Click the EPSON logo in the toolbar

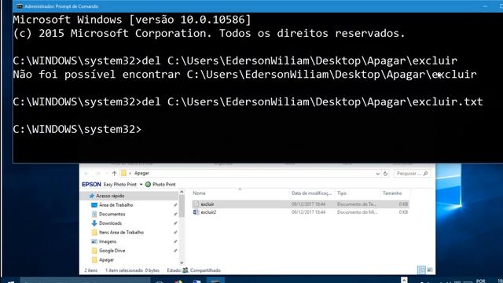tap(91, 184)
